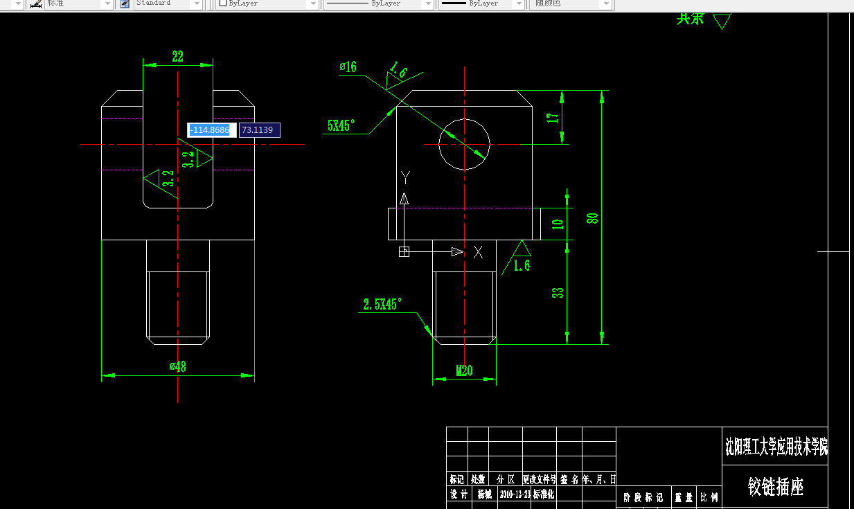Select the "22" width dimension text

coord(177,56)
